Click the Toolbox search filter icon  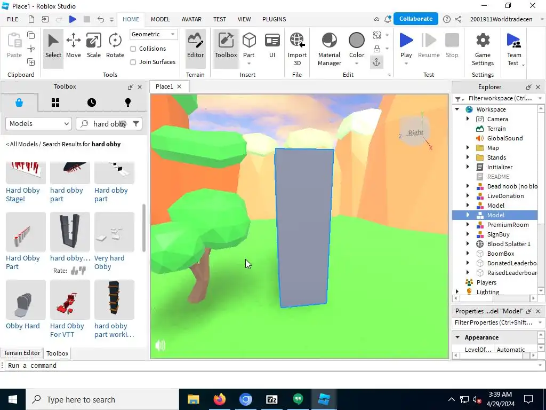[x=136, y=123]
